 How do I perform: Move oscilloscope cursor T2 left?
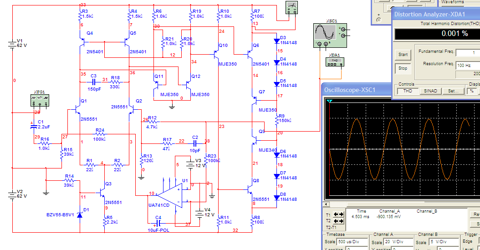click(x=335, y=221)
